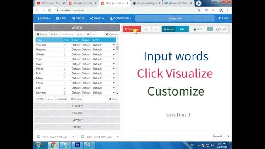
Task: Open the background color swatch
Action: (x=210, y=29)
